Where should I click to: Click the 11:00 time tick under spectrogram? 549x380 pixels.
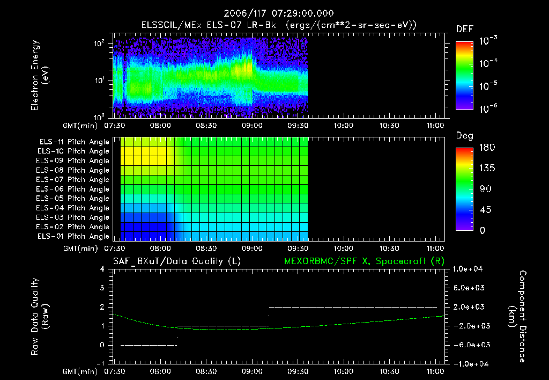435,126
